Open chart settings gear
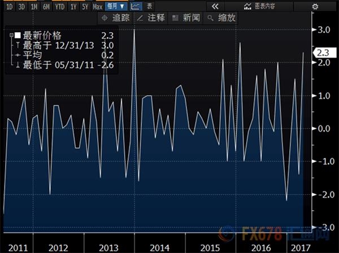Viewport: 339px width, 253px height. pyautogui.click(x=315, y=7)
